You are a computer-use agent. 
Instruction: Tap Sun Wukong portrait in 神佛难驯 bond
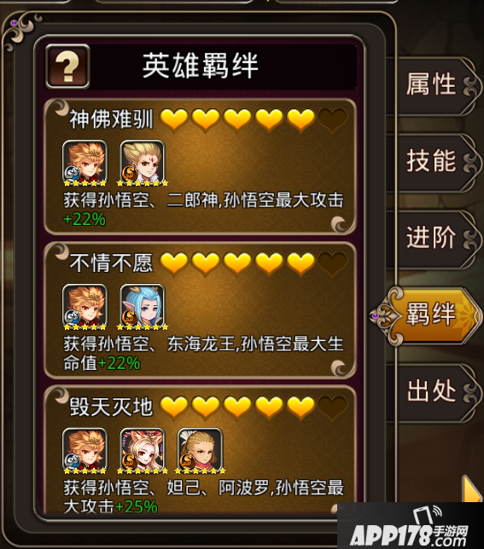(x=85, y=163)
